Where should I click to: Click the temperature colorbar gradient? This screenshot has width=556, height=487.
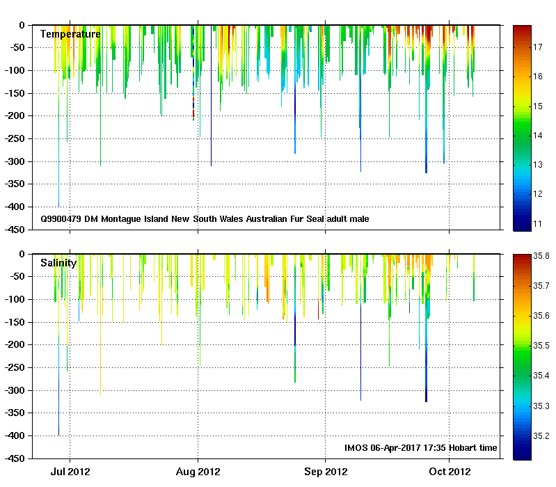(x=522, y=127)
